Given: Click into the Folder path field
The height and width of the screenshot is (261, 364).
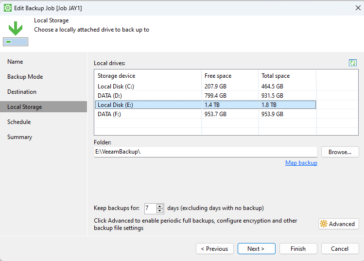Looking at the screenshot, I should pyautogui.click(x=206, y=152).
